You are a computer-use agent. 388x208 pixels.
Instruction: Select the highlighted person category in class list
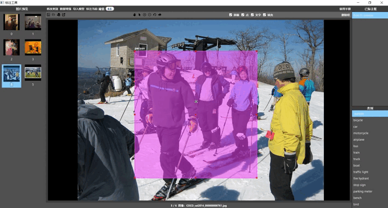pyautogui.click(x=370, y=114)
